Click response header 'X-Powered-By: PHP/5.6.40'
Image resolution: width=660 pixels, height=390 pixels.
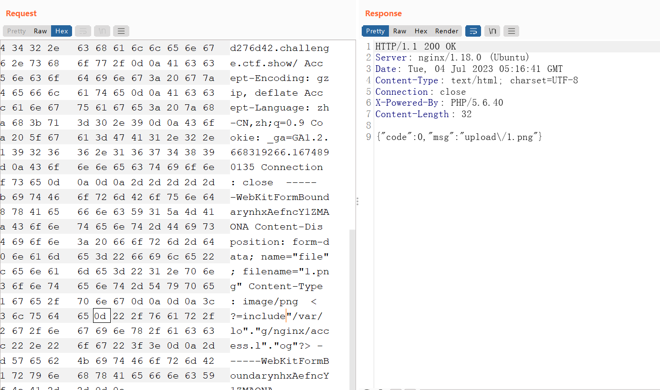(440, 103)
